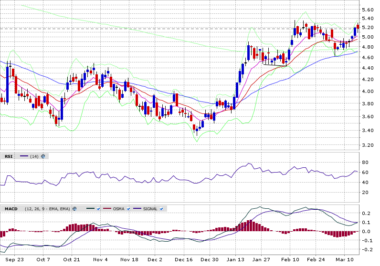Screen dimensions: 380x266
Task: Click MACD parameters (12, 26, 9 - EMA, EMA)
Action: [x=47, y=209]
